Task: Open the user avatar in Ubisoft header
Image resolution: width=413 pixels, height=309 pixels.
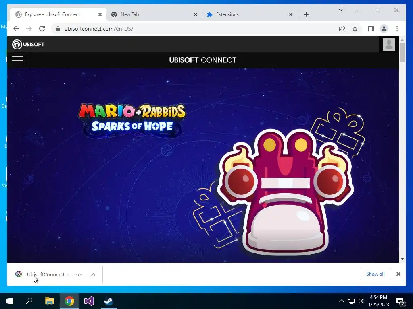Action: 389,44
